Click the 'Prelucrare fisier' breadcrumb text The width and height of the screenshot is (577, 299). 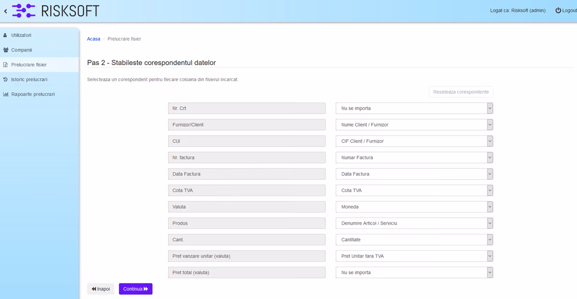pos(124,39)
